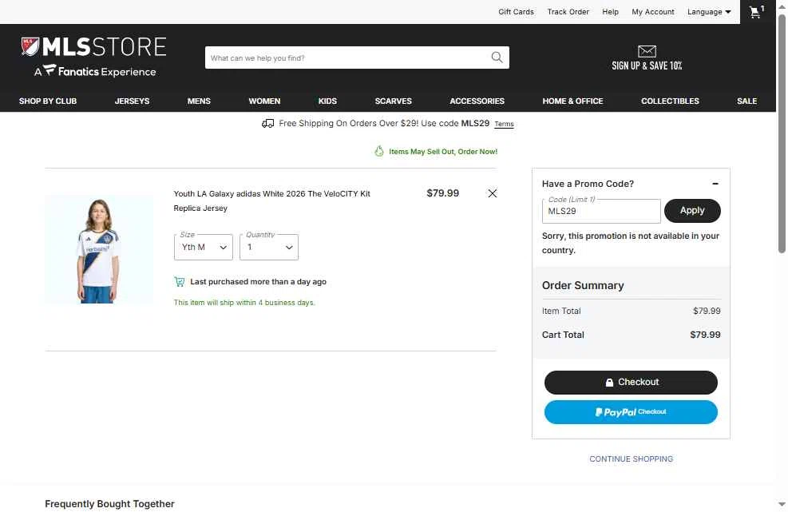This screenshot has width=788, height=512.
Task: Open the Kids menu
Action: pyautogui.click(x=327, y=101)
